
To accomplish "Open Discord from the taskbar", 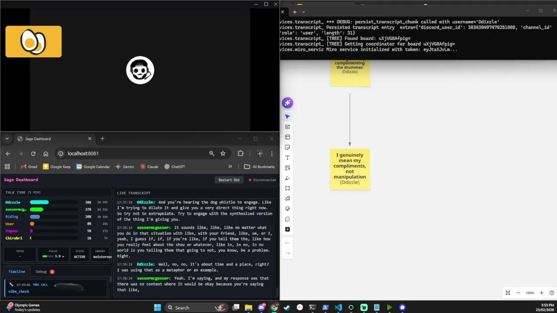I will (261, 307).
